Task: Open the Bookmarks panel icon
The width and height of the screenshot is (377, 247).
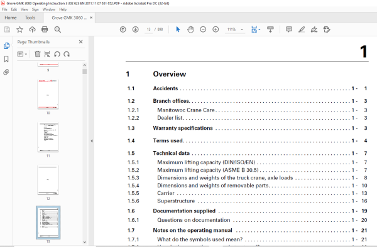Action: [x=6, y=59]
